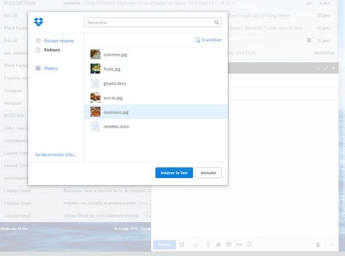Click the clock icon next to Fichiers récents
The height and width of the screenshot is (256, 345).
point(38,40)
